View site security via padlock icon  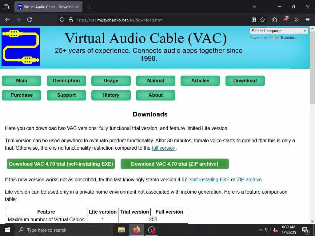70,20
